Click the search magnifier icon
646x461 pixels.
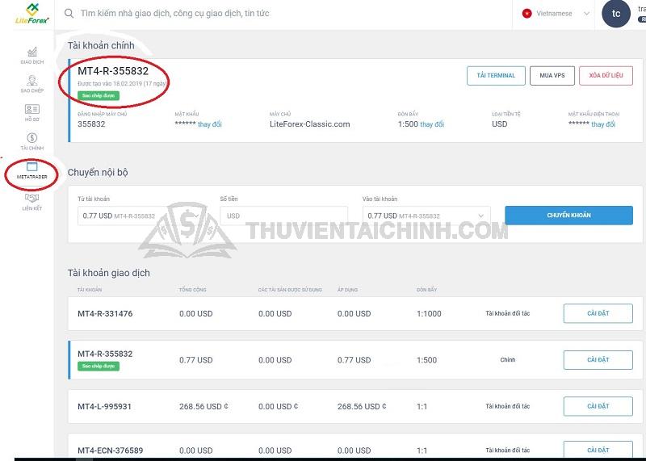click(69, 13)
